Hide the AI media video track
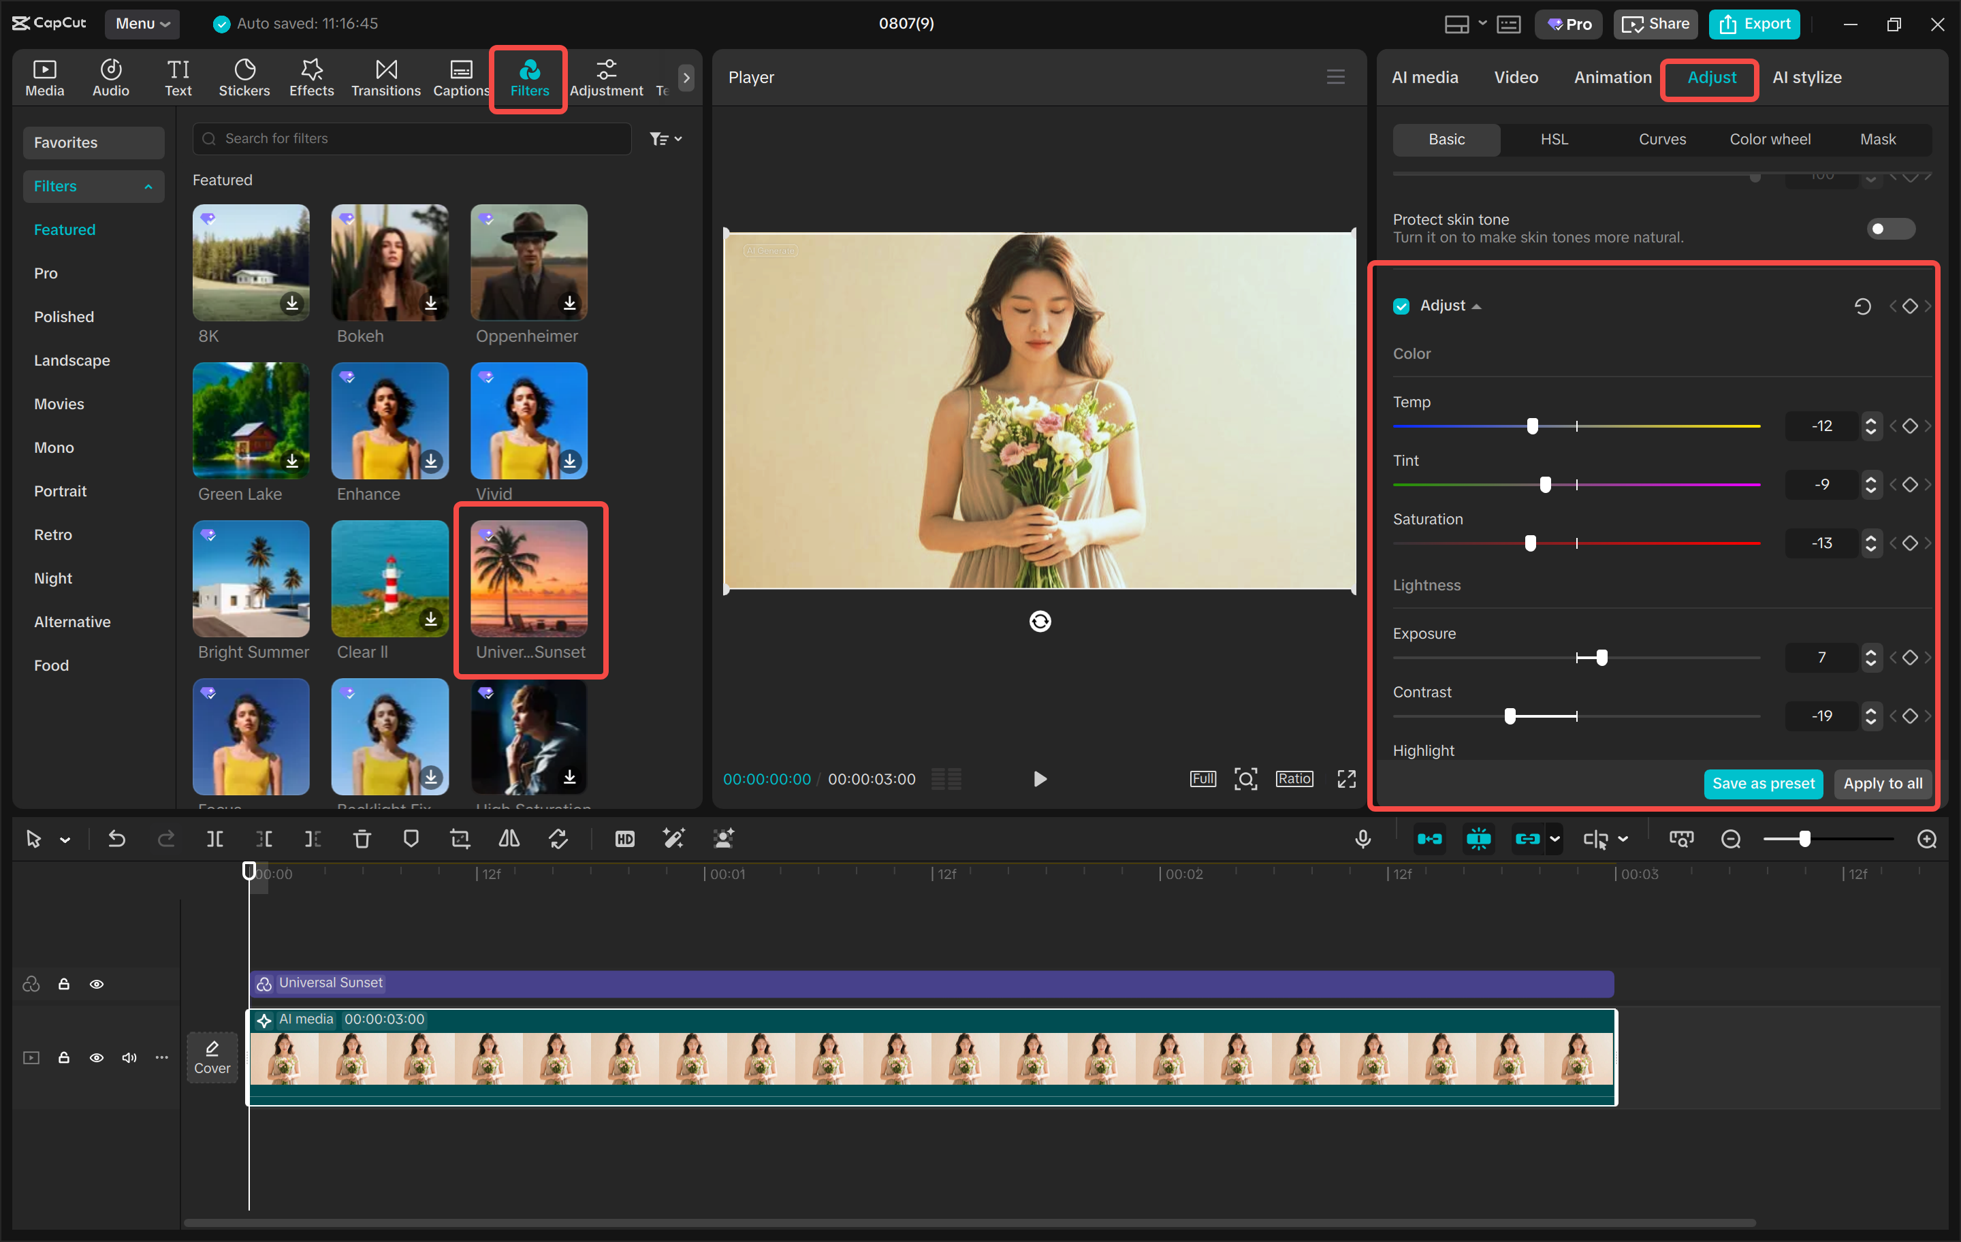The height and width of the screenshot is (1242, 1961). 96,1058
